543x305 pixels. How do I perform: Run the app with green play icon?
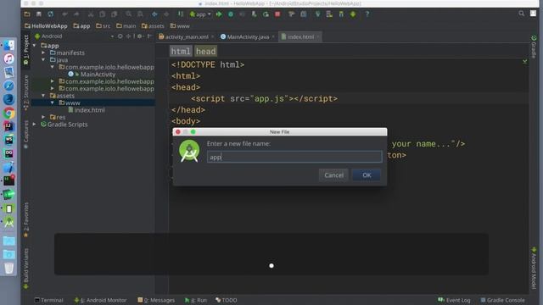[x=219, y=14]
